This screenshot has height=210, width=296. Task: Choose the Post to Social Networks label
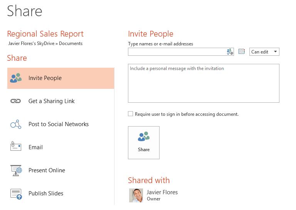pos(59,124)
